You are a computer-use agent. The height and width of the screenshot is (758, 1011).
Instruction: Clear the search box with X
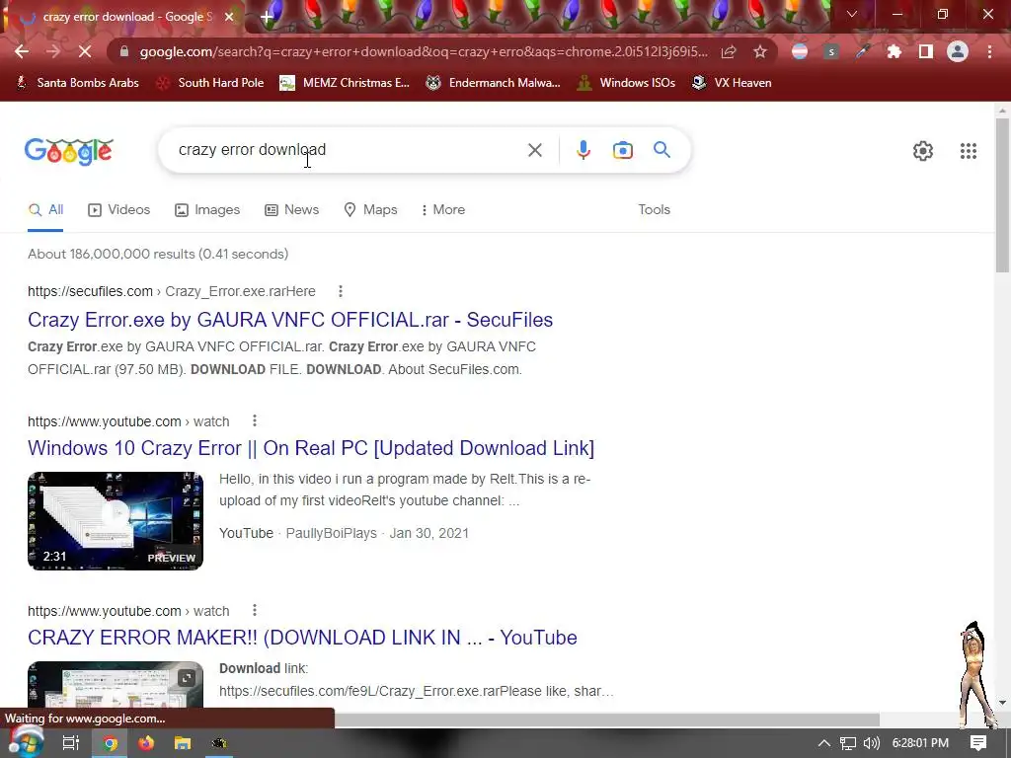click(535, 150)
